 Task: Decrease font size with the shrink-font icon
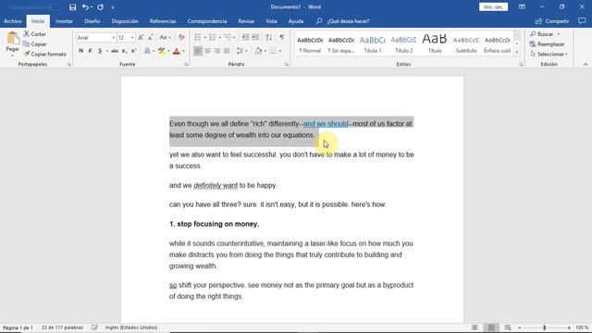coord(150,37)
